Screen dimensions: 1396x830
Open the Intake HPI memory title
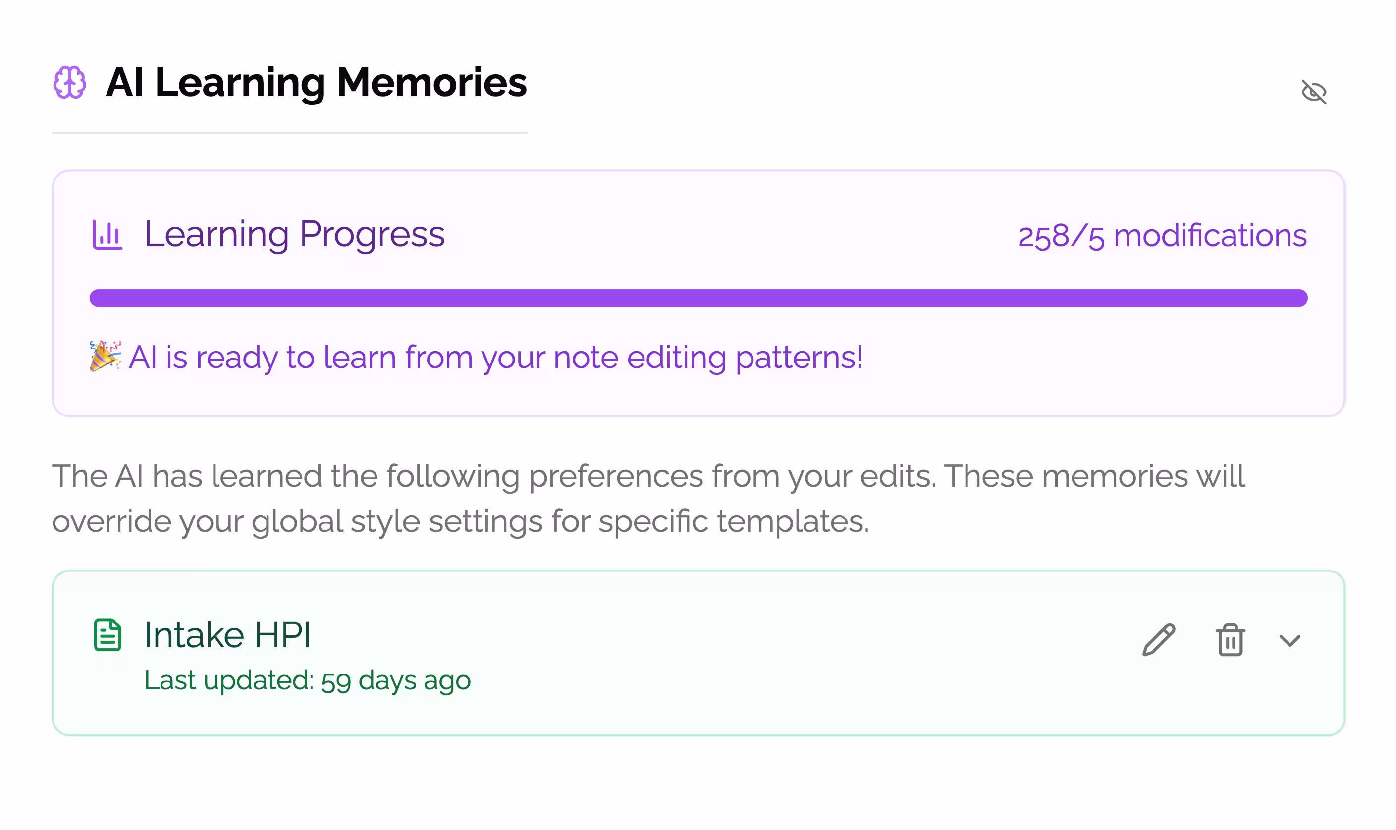pos(227,635)
